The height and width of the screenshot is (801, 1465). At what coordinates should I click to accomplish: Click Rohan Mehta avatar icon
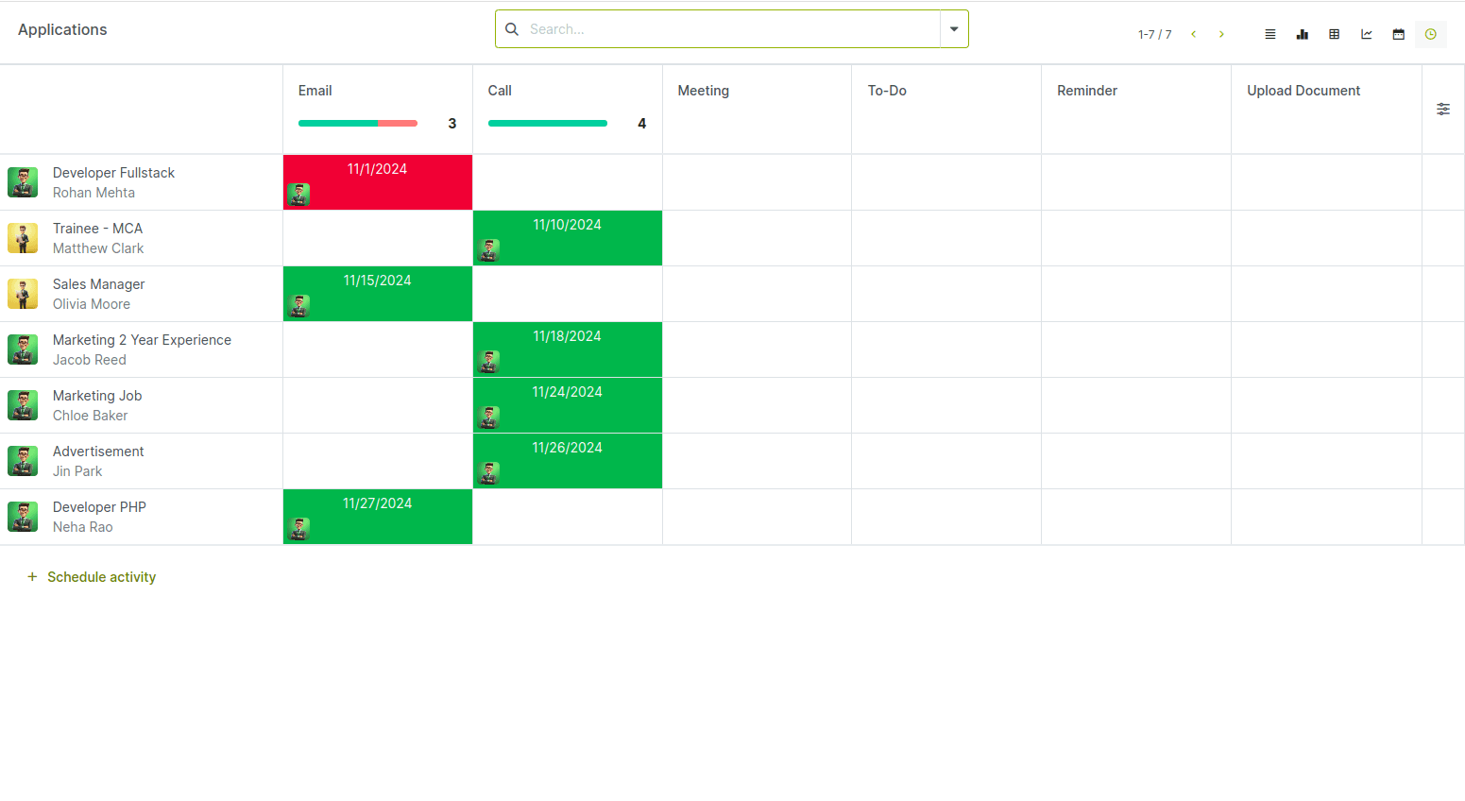coord(23,182)
